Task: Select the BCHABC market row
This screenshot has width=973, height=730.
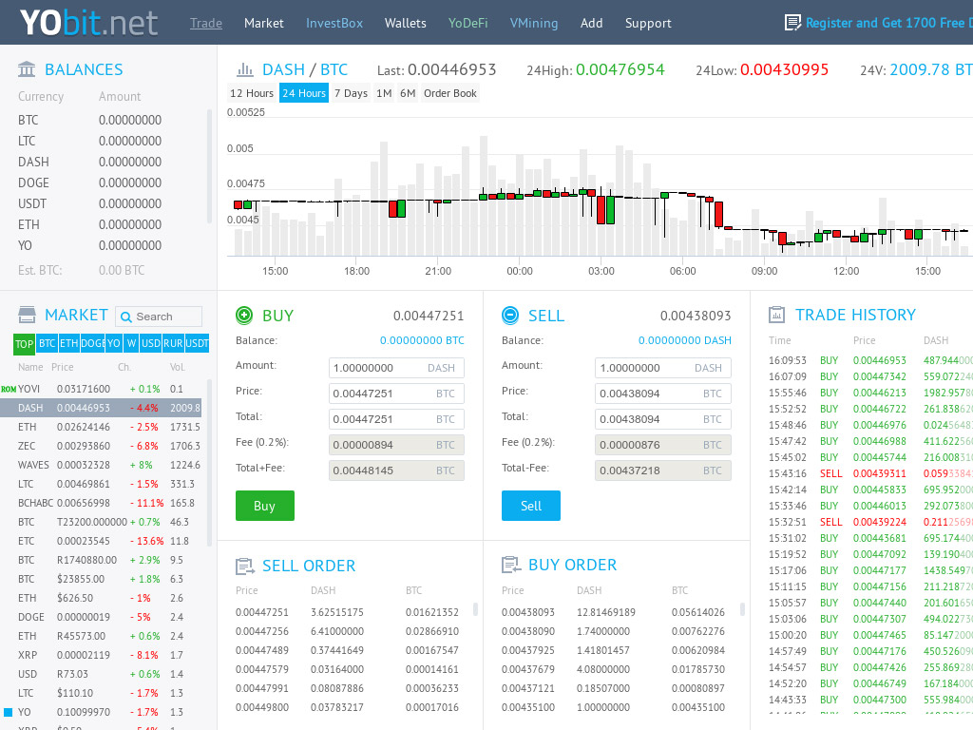Action: tap(101, 503)
